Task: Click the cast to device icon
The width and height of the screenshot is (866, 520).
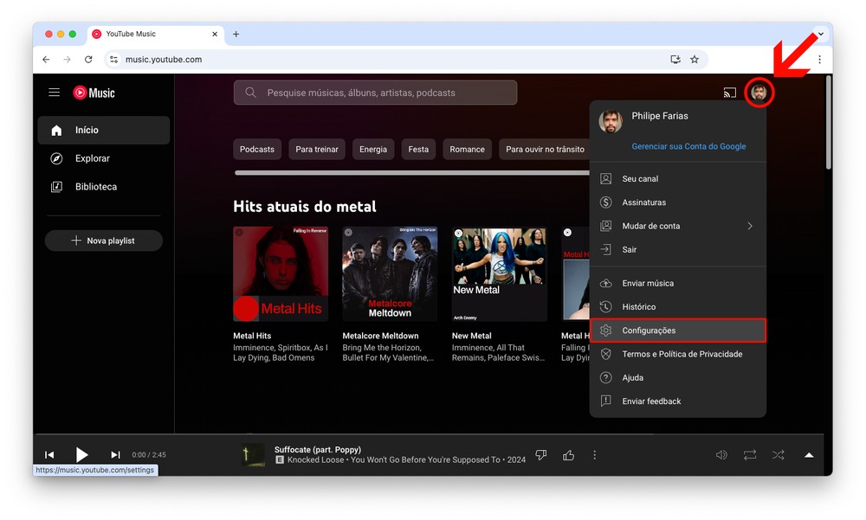Action: (729, 93)
